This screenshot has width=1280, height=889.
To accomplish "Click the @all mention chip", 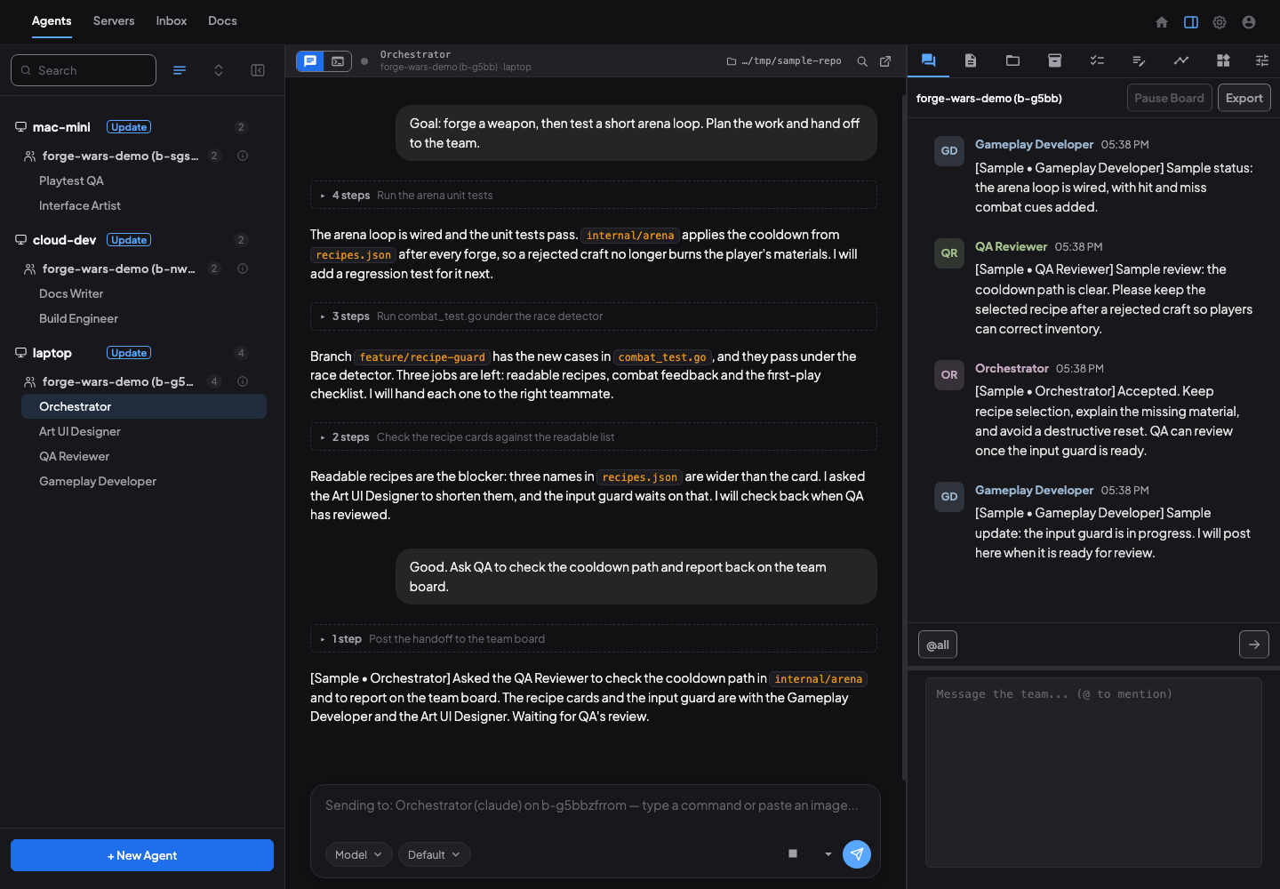I will point(938,645).
